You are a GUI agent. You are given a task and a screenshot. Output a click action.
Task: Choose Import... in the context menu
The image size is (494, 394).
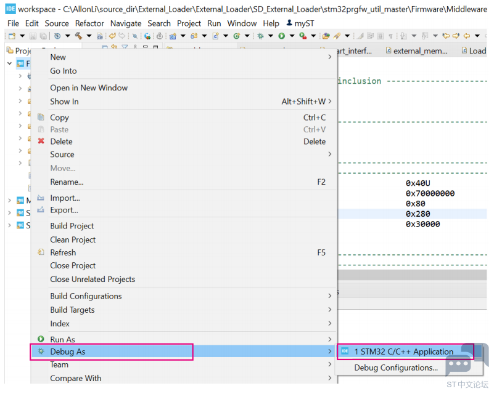(x=65, y=198)
